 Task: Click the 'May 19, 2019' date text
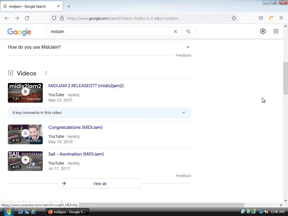click(x=60, y=142)
